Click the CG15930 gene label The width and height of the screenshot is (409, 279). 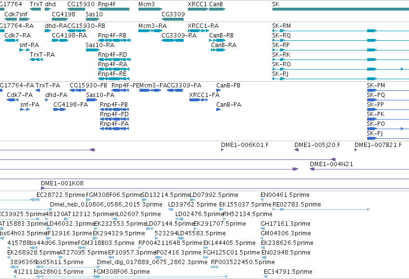pyautogui.click(x=81, y=4)
